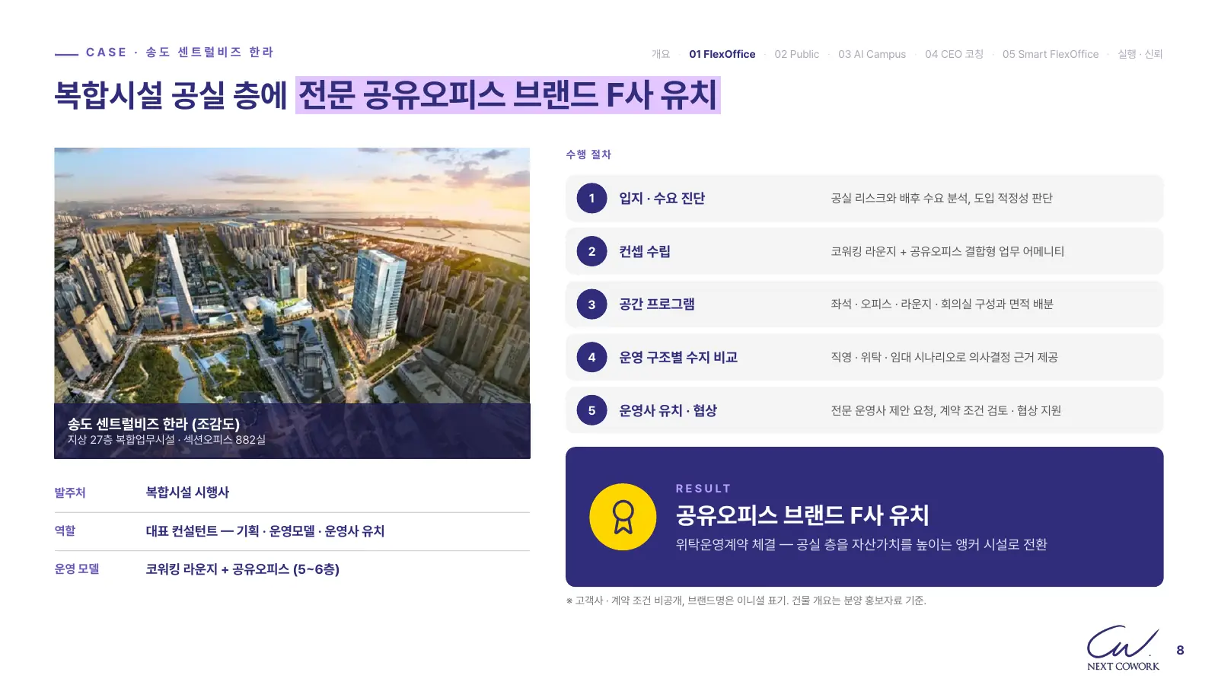The image size is (1218, 685).
Task: Click the 위탁운영계약 체결 result sentence
Action: (862, 545)
